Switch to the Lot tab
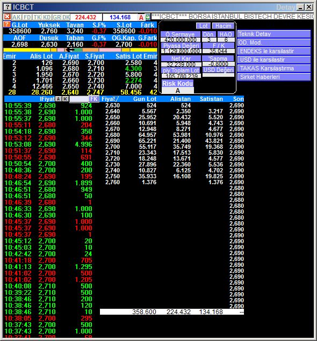The width and height of the screenshot is (317, 341). (203, 26)
